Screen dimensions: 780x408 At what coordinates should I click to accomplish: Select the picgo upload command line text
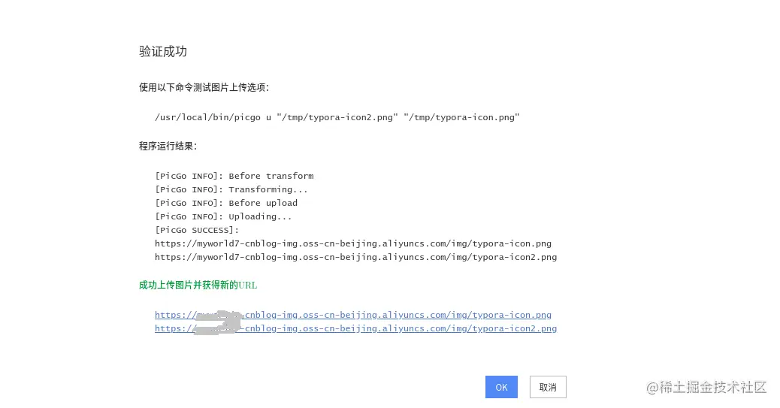337,117
